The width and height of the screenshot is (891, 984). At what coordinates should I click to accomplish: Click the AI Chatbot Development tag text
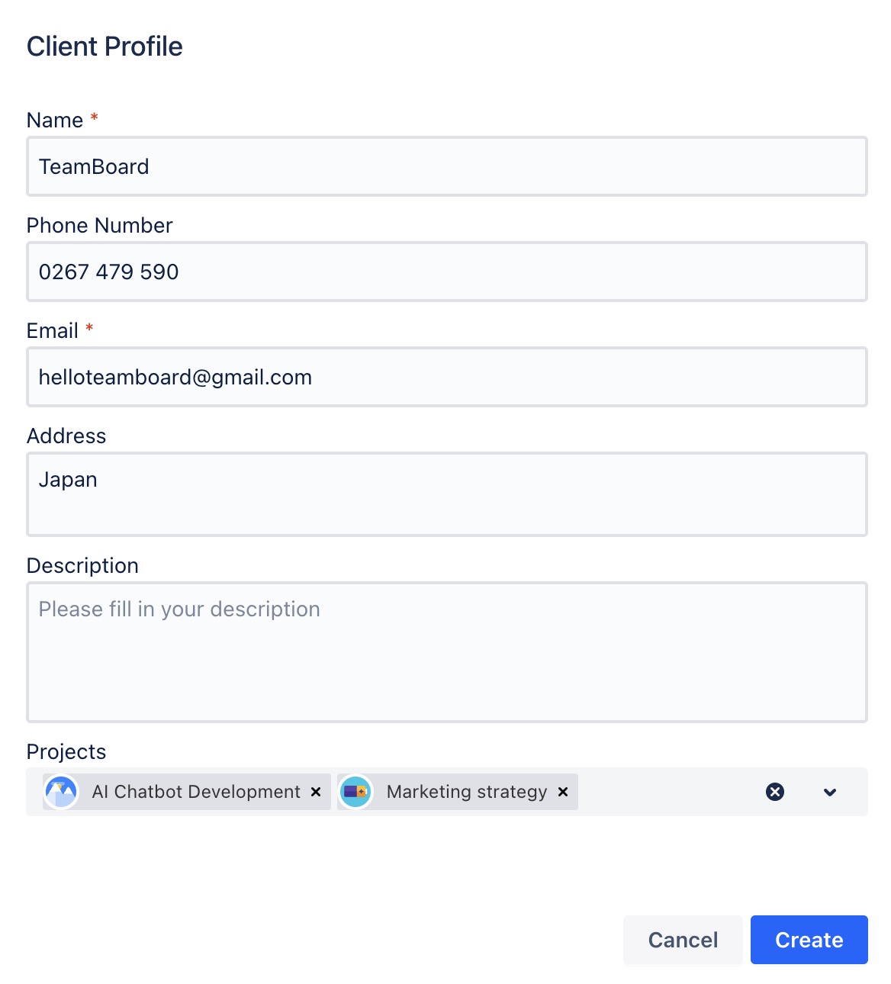pos(196,792)
